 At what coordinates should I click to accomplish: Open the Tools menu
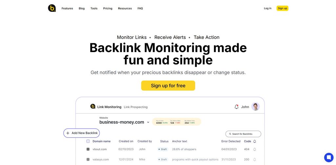(x=94, y=8)
